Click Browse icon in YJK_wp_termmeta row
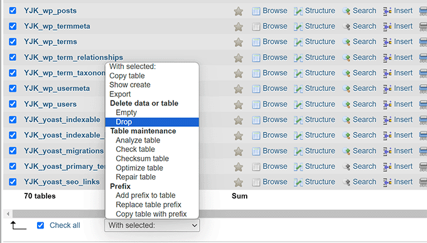The width and height of the screenshot is (427, 243). 256,26
